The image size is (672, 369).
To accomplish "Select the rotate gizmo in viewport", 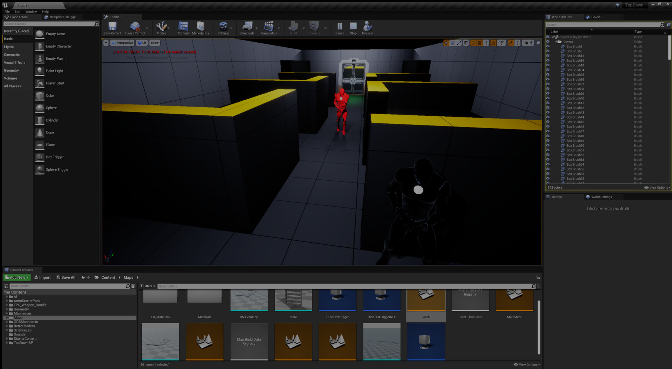I will click(453, 43).
